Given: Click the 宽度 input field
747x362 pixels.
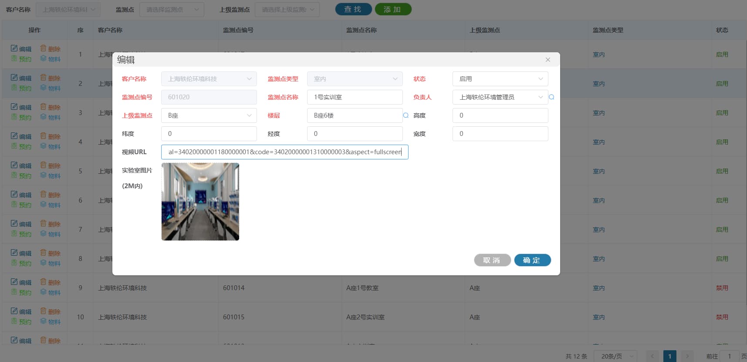Looking at the screenshot, I should 500,134.
